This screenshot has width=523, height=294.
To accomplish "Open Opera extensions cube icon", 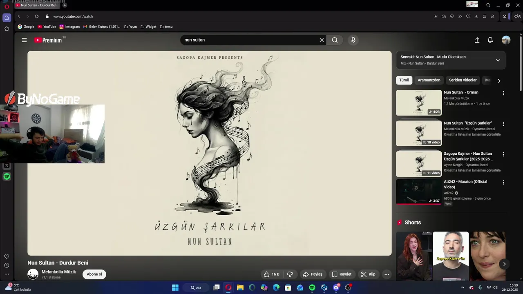I will [505, 16].
